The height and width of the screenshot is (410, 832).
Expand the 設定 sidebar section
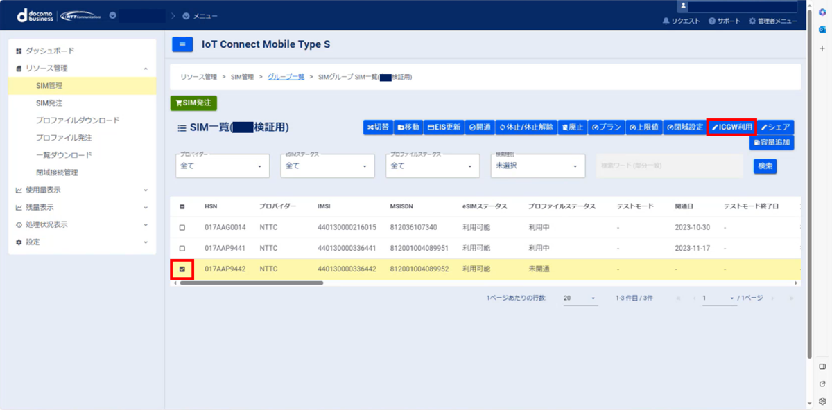82,242
